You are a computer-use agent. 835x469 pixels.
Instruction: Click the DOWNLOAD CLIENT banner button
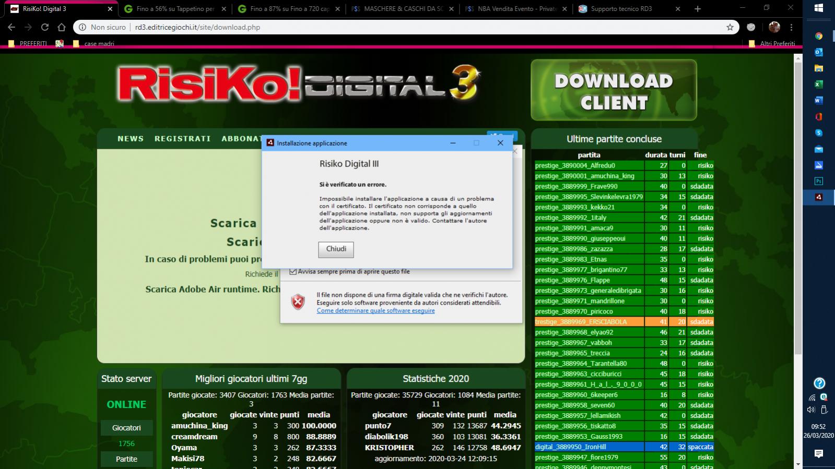pyautogui.click(x=614, y=90)
